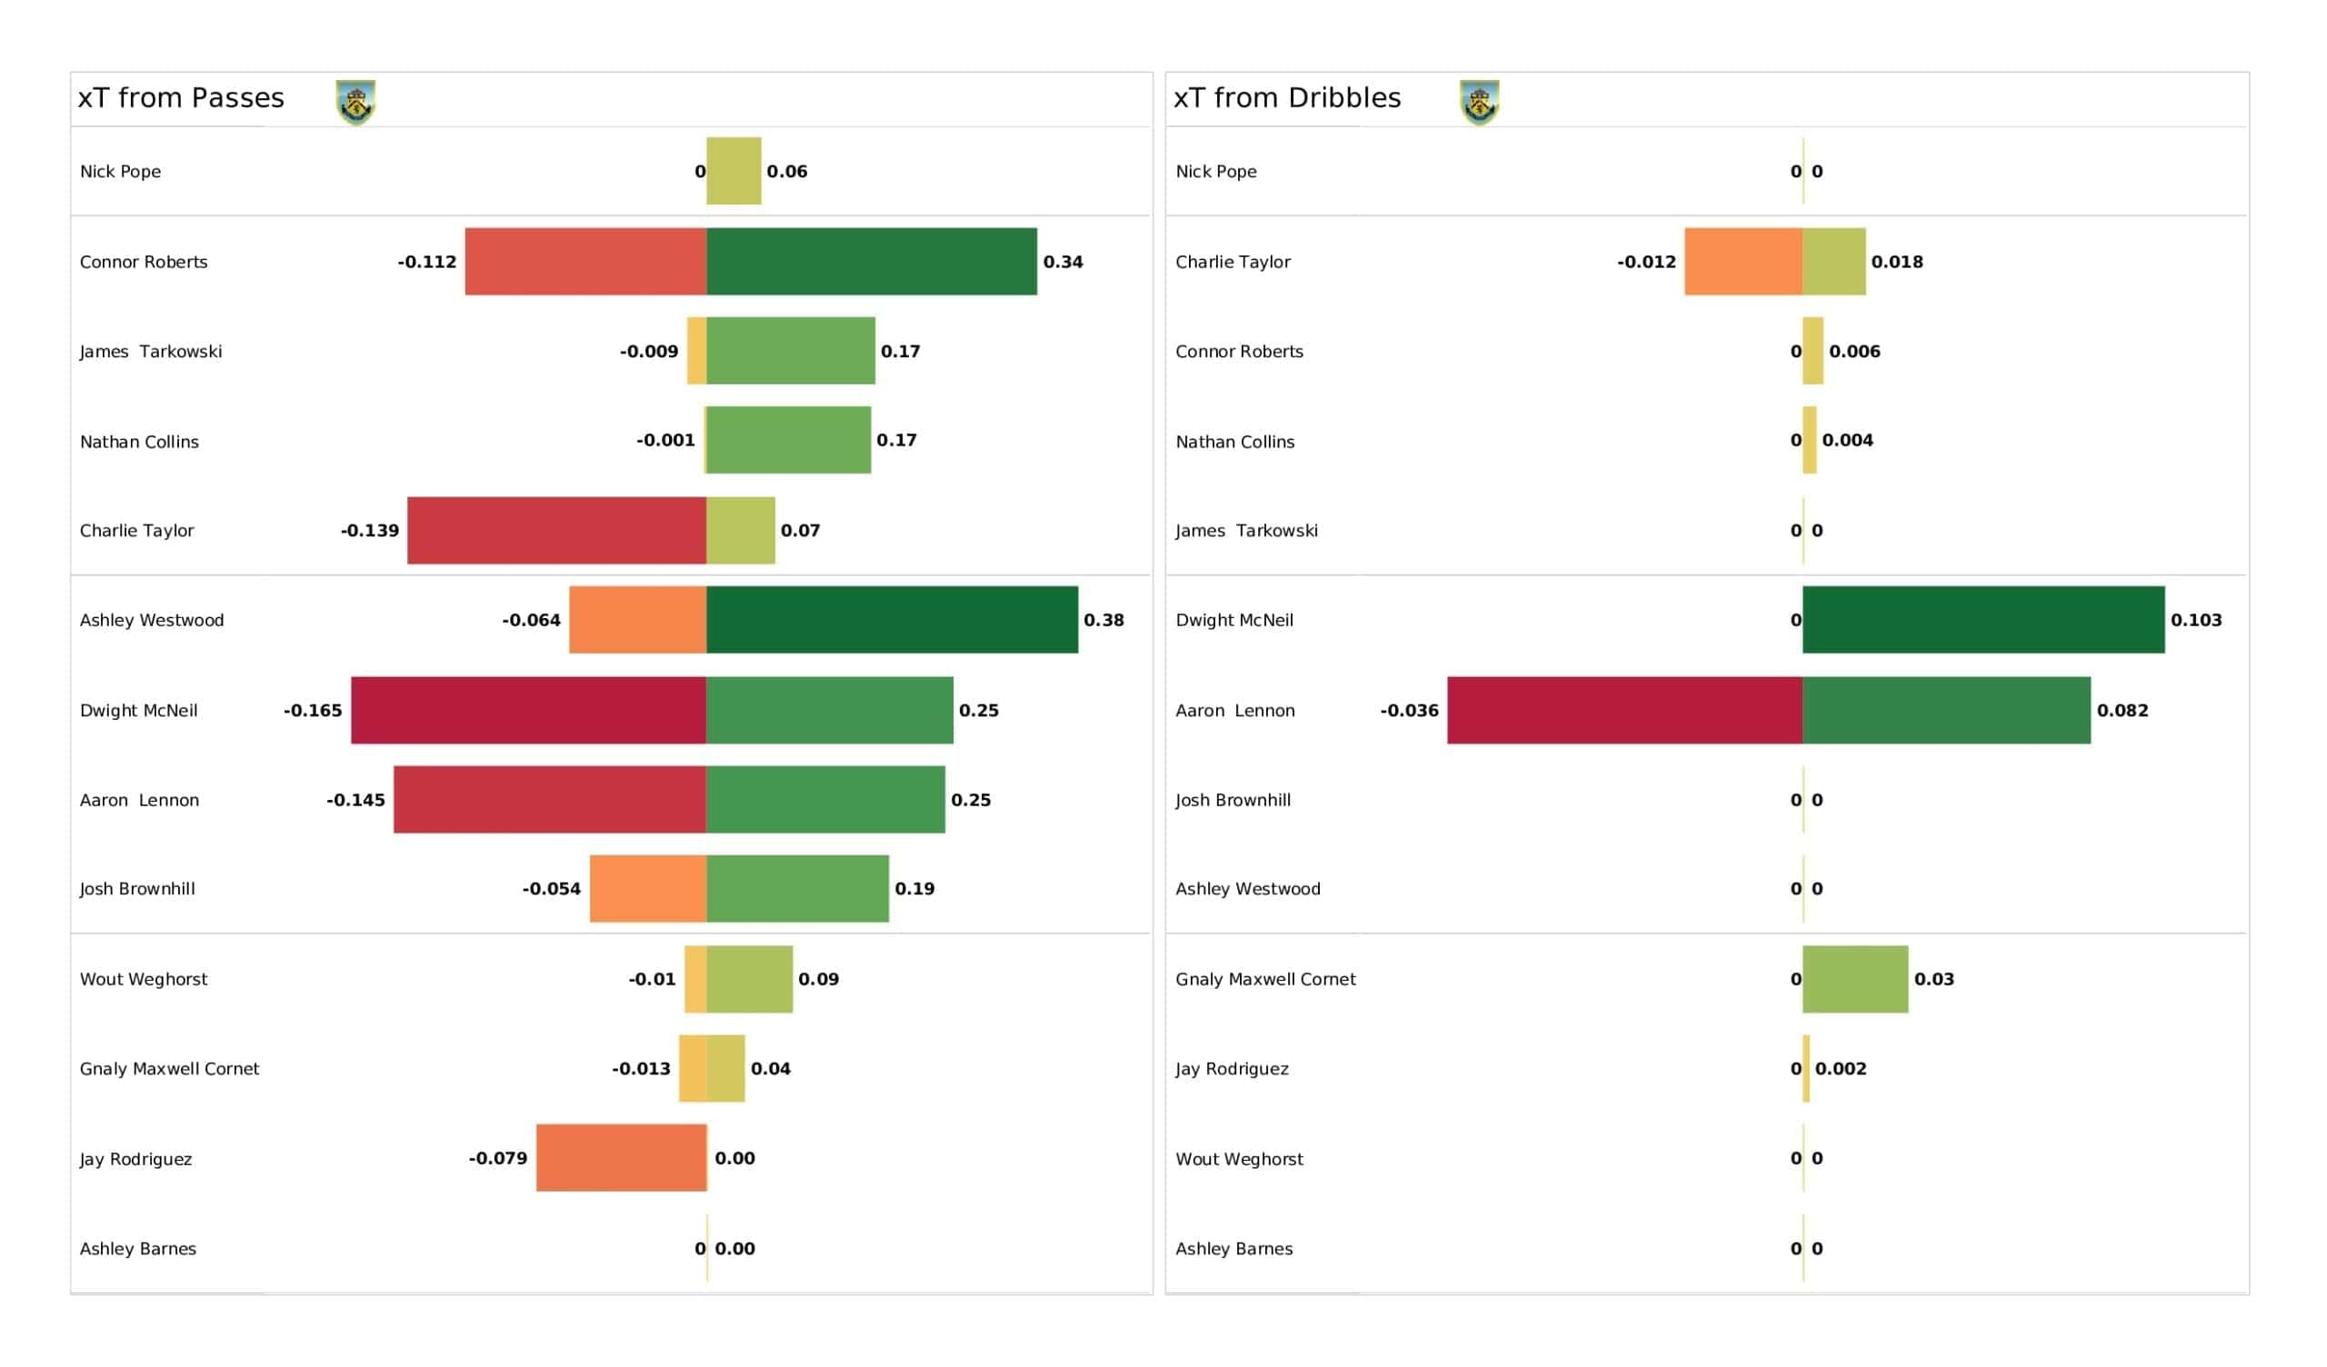Click Charlie Taylor's label in the dribbles chart

[x=1233, y=263]
